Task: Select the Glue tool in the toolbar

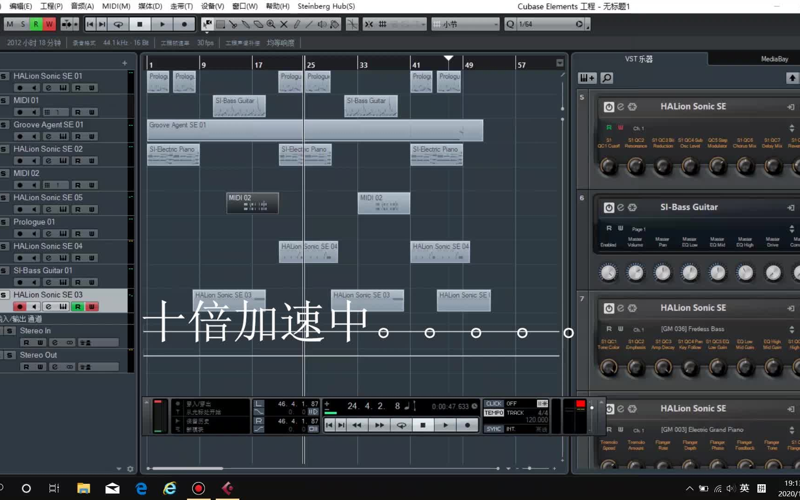Action: tap(246, 24)
